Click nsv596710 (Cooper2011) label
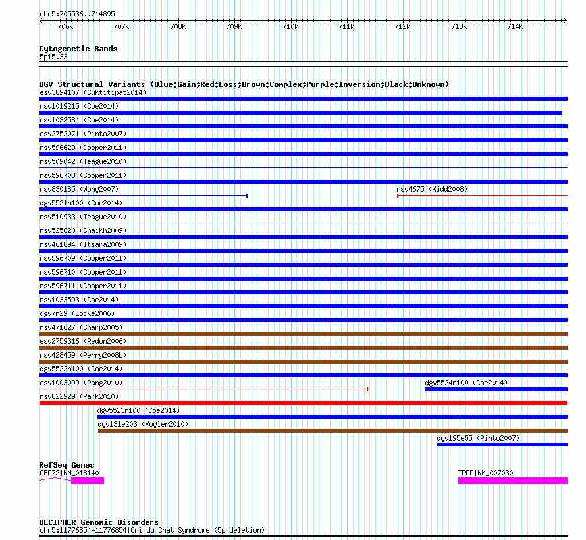 click(83, 272)
